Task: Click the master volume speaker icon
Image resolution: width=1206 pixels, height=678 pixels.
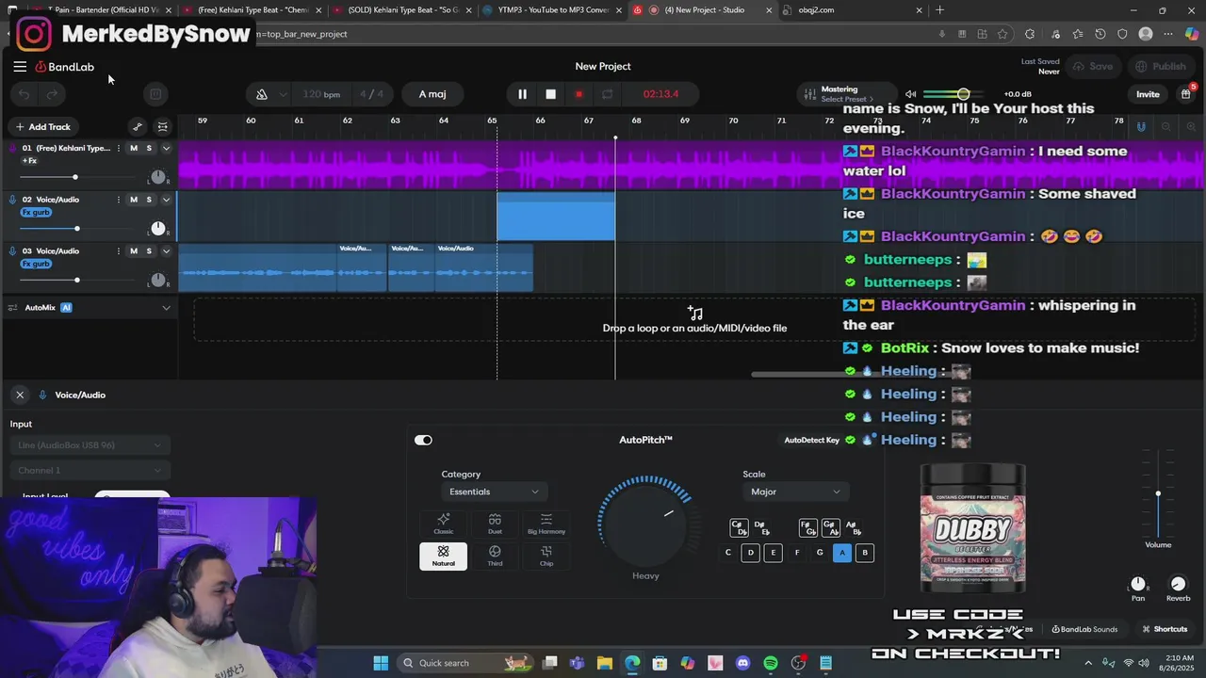Action: click(910, 94)
